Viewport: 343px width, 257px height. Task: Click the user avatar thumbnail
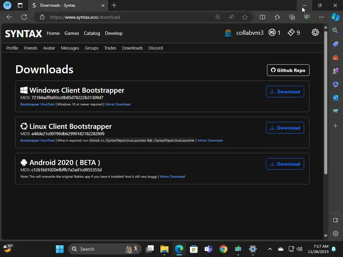pos(228,33)
